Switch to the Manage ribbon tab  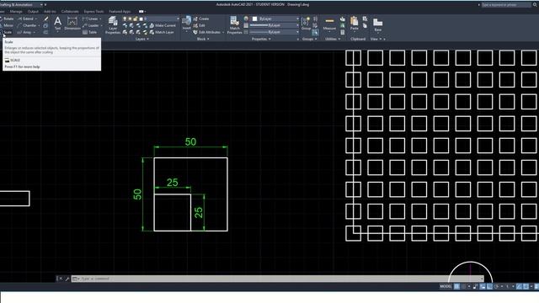tap(16, 11)
